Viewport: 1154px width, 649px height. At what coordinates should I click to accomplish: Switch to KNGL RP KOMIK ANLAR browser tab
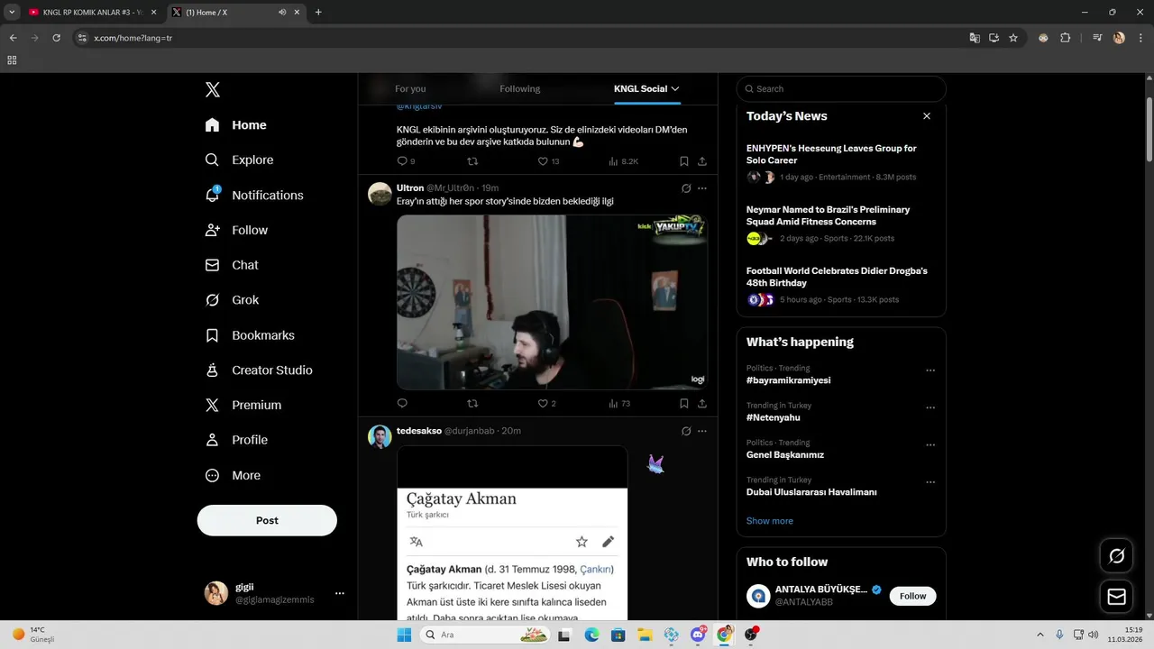(x=93, y=13)
